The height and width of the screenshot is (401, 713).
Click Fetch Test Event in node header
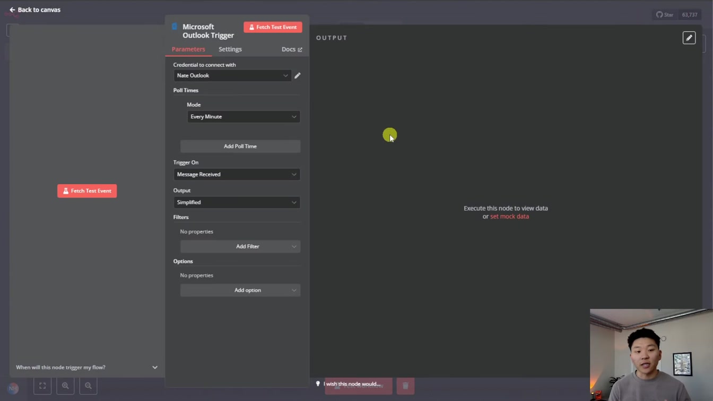pyautogui.click(x=273, y=27)
